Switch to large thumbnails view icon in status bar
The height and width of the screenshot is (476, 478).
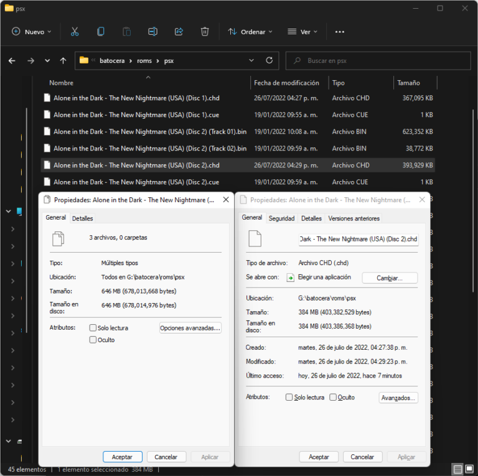471,469
